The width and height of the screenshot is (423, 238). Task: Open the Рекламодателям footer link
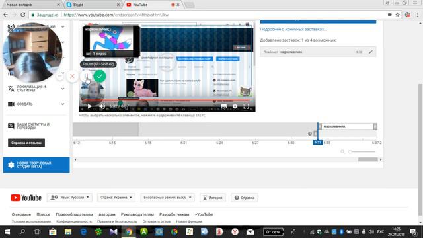click(137, 214)
